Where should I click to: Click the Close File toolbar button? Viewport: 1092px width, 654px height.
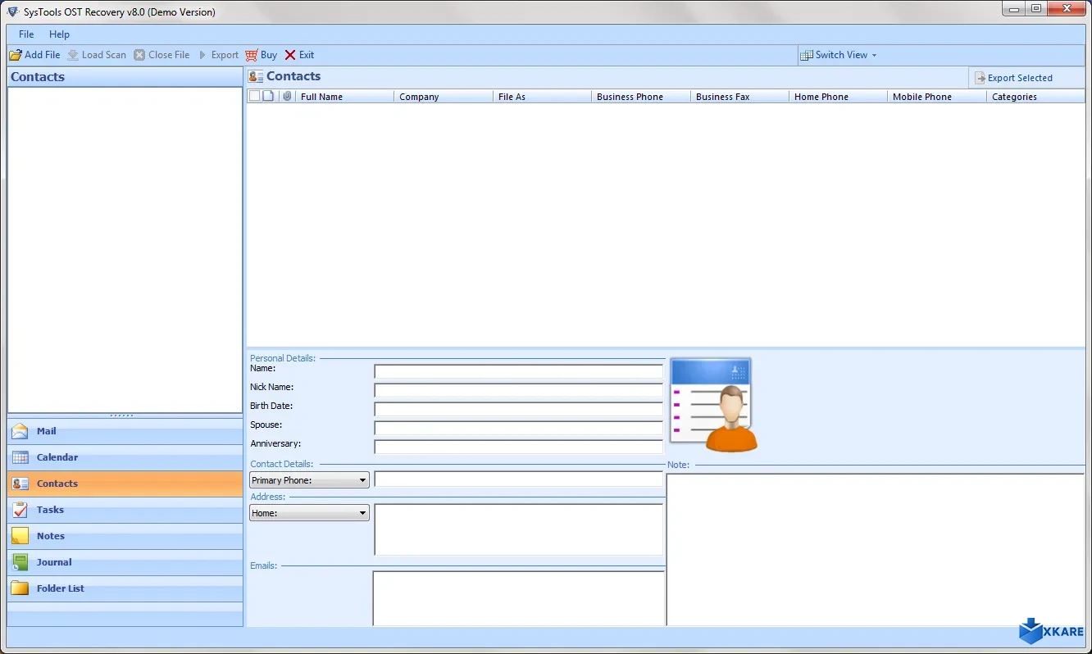[x=162, y=55]
